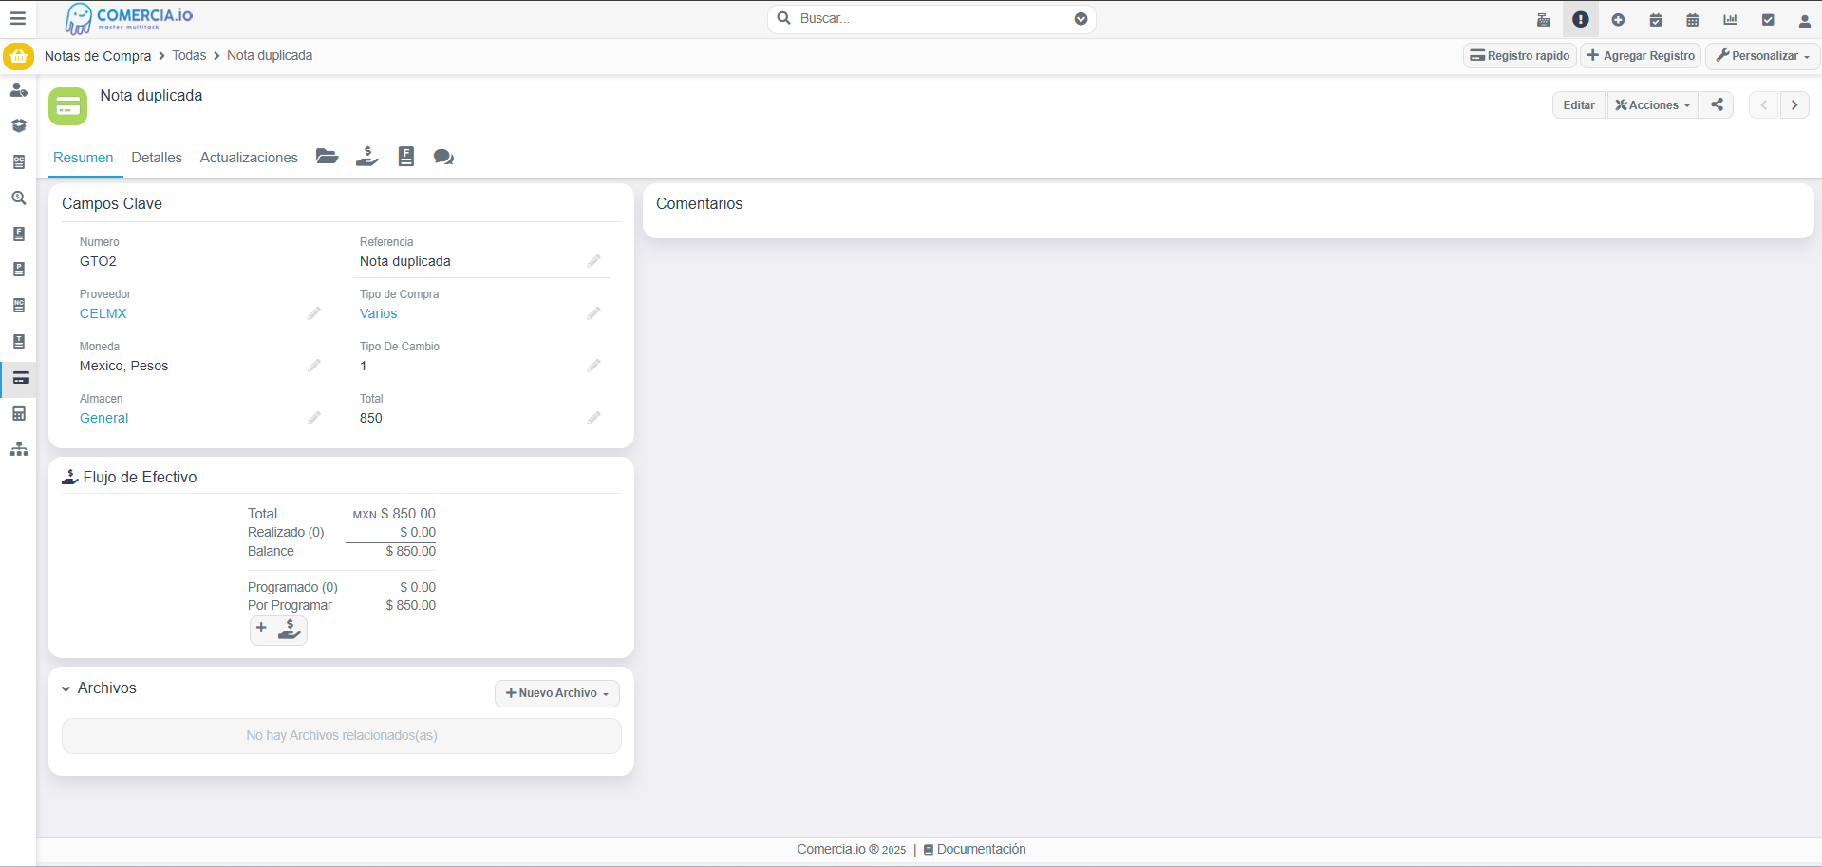Click the Editar button
The image size is (1822, 867).
tap(1579, 105)
